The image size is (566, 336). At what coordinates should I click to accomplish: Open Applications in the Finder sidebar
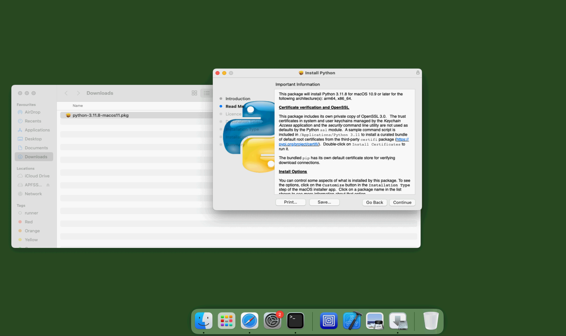pyautogui.click(x=37, y=130)
